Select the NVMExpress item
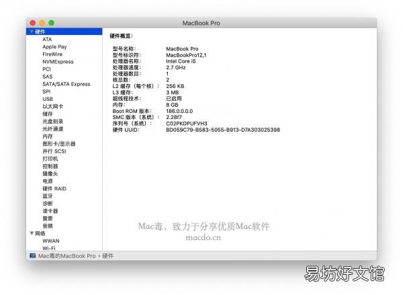The width and height of the screenshot is (403, 295). tap(58, 62)
